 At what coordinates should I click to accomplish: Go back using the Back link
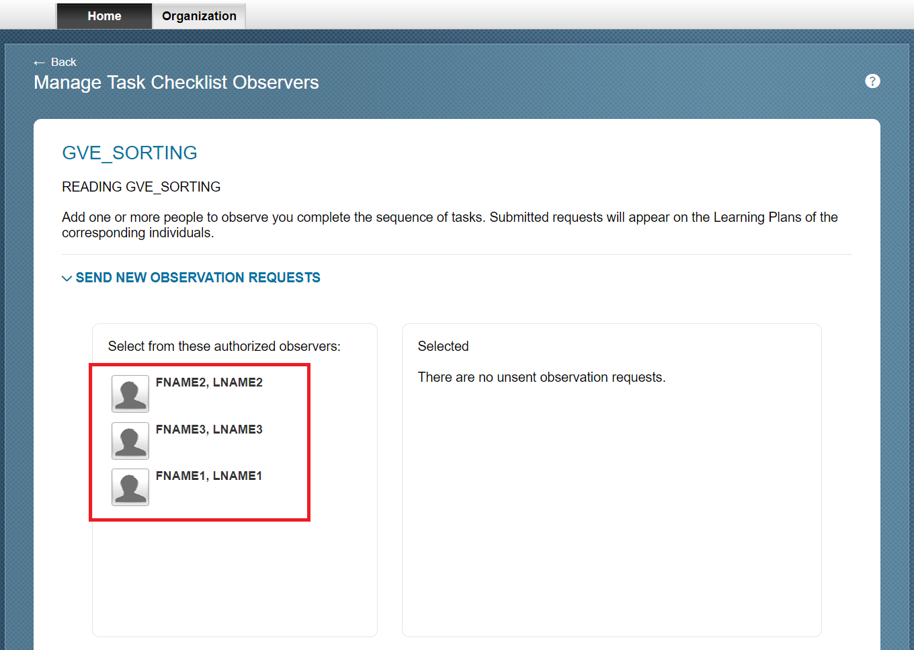click(55, 62)
